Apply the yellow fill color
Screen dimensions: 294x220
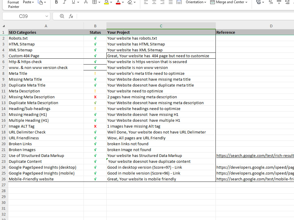106,2
